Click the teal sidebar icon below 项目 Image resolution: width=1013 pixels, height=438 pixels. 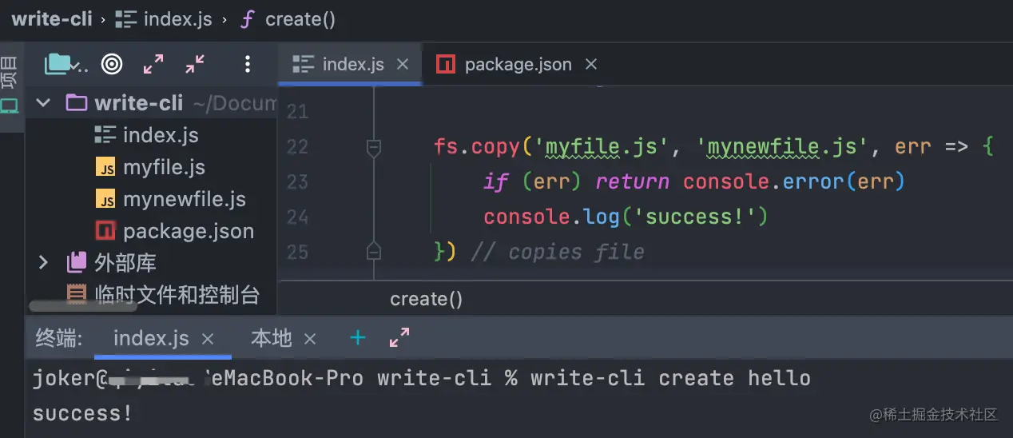9,106
